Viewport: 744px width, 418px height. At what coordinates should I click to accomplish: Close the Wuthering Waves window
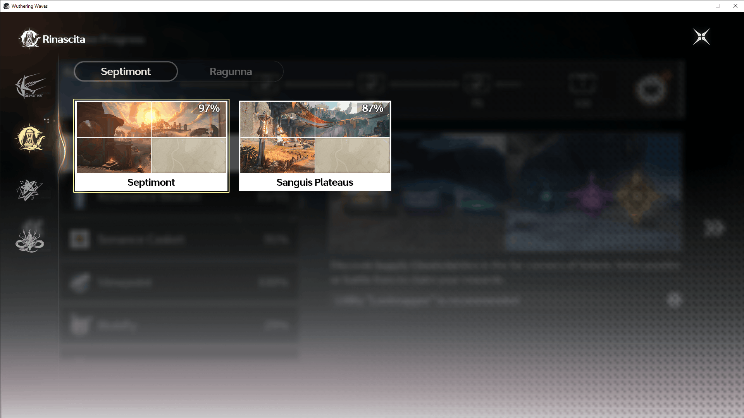tap(735, 6)
